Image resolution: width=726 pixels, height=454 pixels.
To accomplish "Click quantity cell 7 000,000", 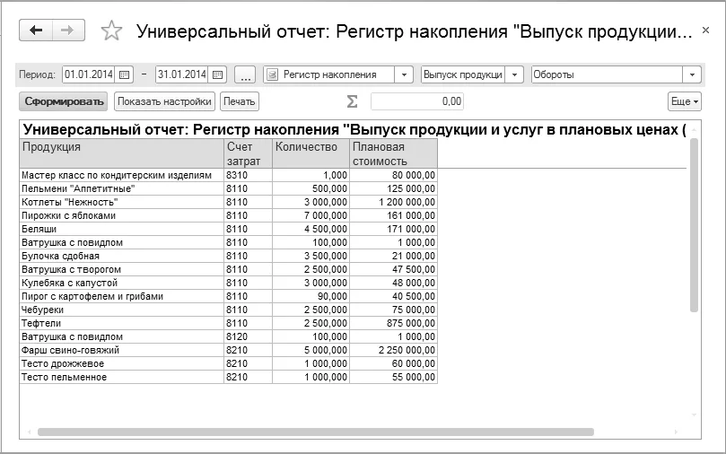I will pyautogui.click(x=311, y=215).
